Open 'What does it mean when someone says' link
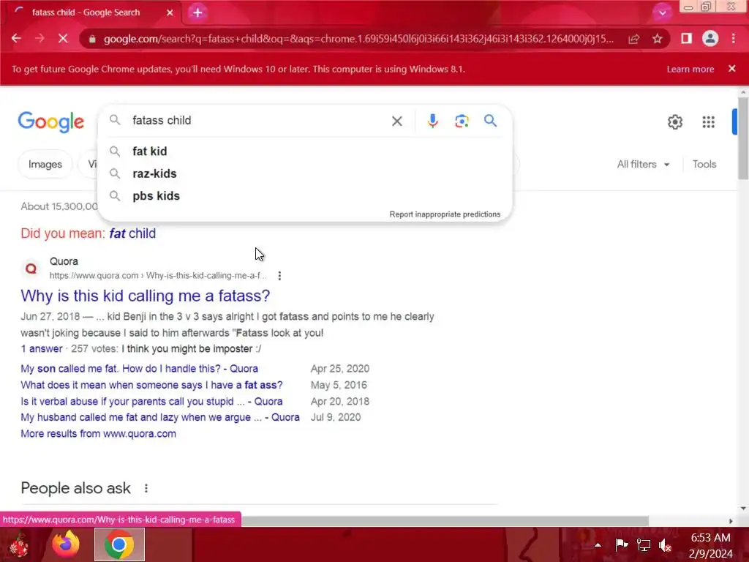This screenshot has width=749, height=562. click(x=151, y=385)
